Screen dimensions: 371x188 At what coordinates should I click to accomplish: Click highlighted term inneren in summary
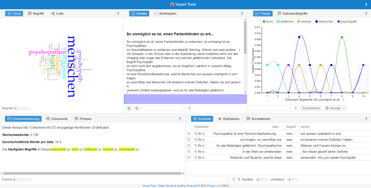pyautogui.click(x=108, y=149)
